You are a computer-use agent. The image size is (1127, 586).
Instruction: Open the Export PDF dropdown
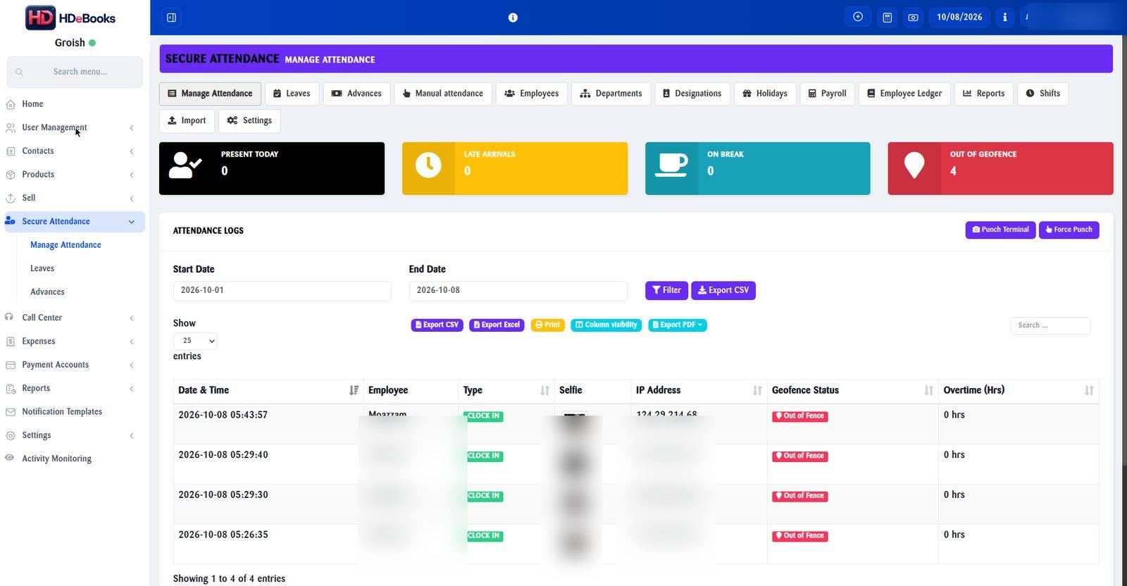tap(677, 325)
